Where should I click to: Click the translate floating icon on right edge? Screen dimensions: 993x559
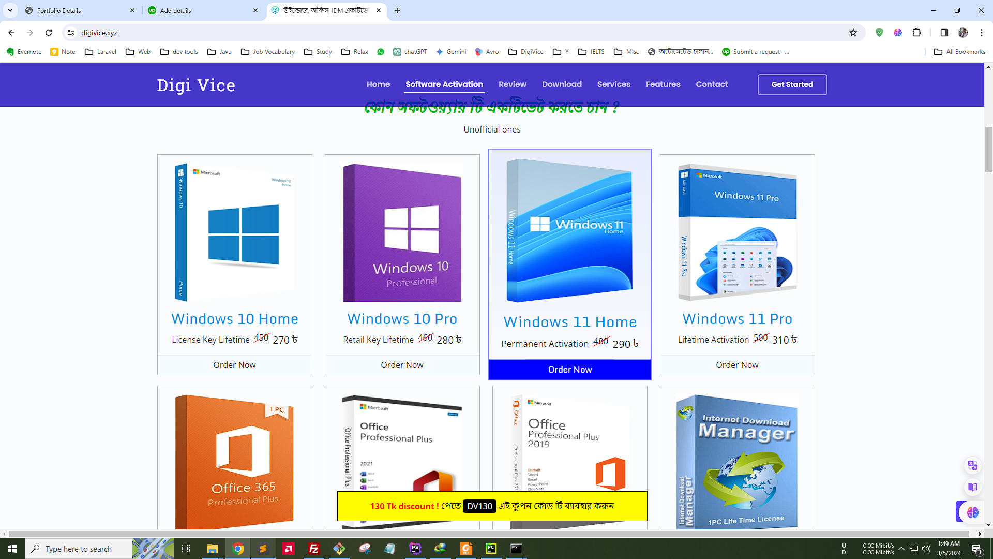coord(972,465)
